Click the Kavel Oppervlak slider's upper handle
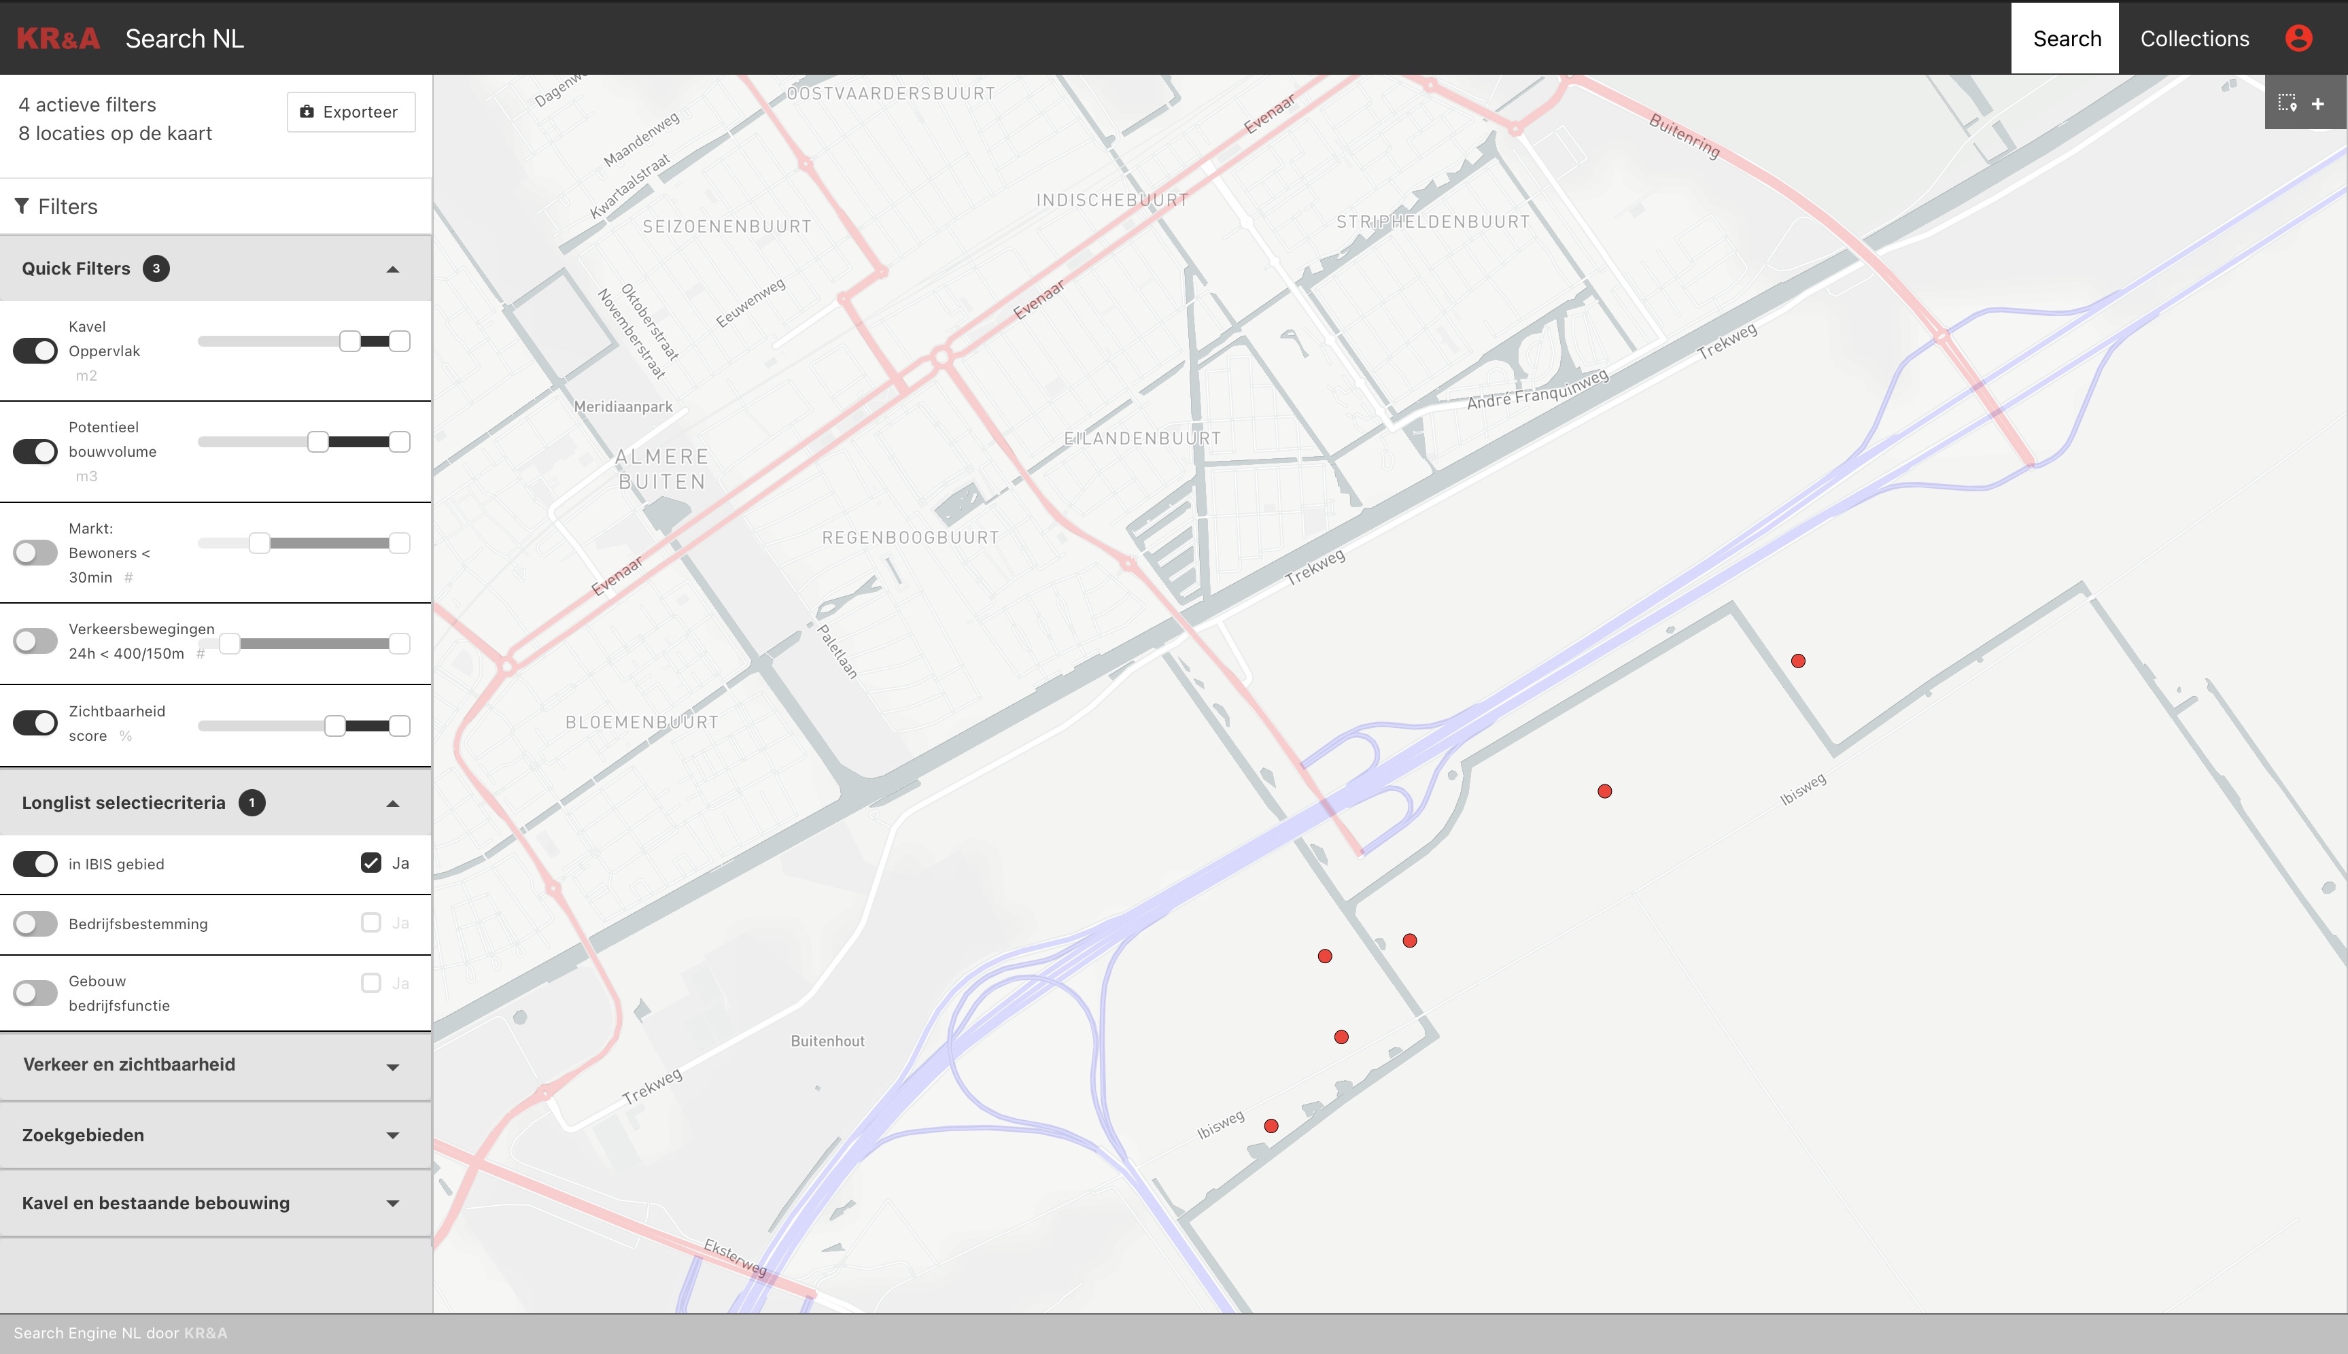The width and height of the screenshot is (2348, 1354). [x=400, y=341]
